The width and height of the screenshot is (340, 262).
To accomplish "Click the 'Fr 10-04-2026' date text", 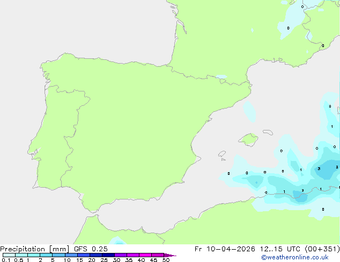I will (225, 249).
